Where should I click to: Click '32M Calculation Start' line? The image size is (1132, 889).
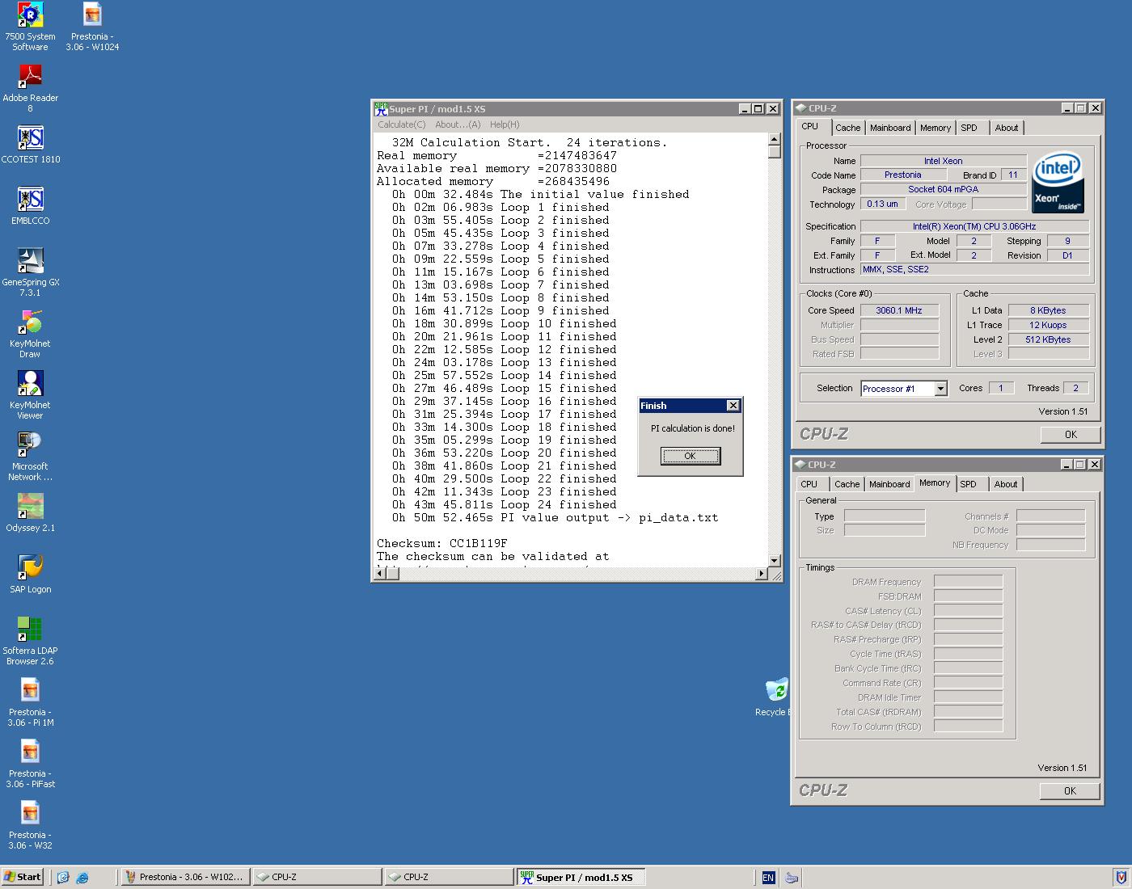click(530, 142)
